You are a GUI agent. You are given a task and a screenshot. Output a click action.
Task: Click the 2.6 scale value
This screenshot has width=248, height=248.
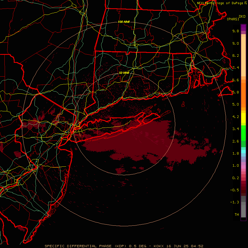click(236, 141)
